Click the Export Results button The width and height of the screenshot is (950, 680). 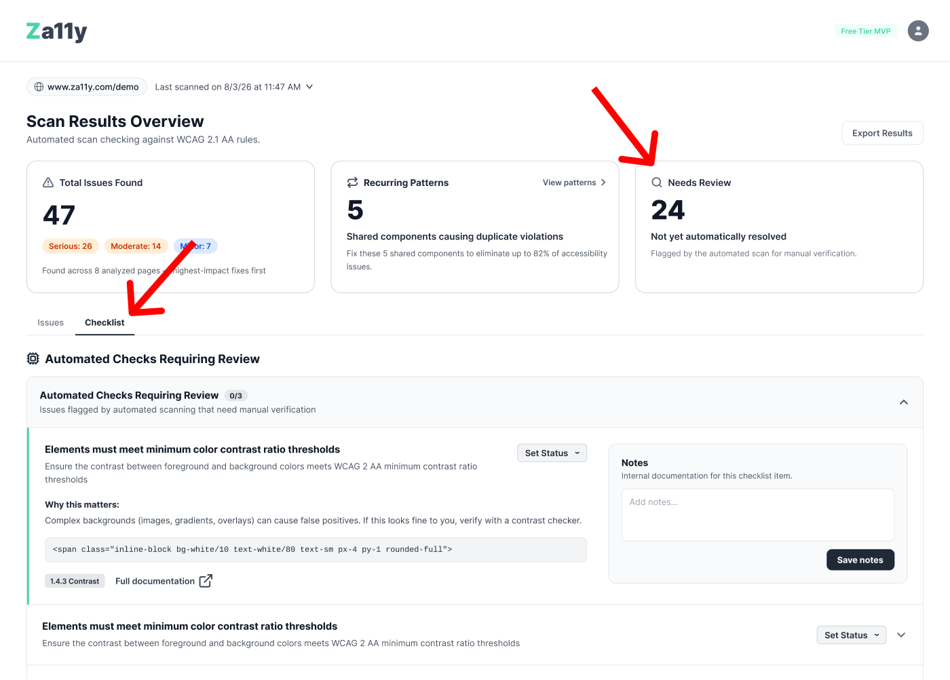[882, 133]
